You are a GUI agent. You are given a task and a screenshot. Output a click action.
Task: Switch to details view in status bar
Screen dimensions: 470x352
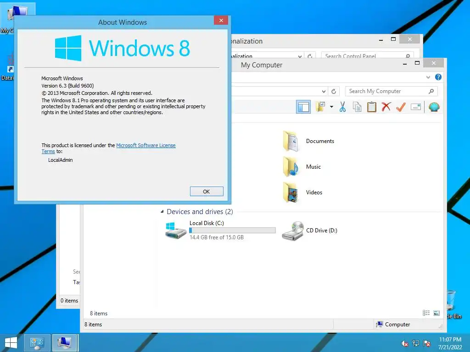(426, 313)
